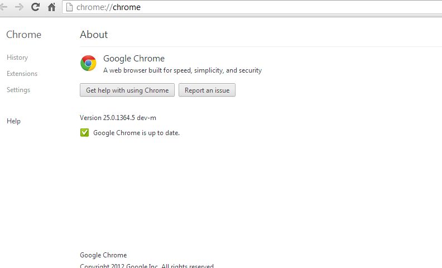The image size is (442, 268).
Task: Click the 'A web browser built for speed' tagline
Action: click(182, 71)
